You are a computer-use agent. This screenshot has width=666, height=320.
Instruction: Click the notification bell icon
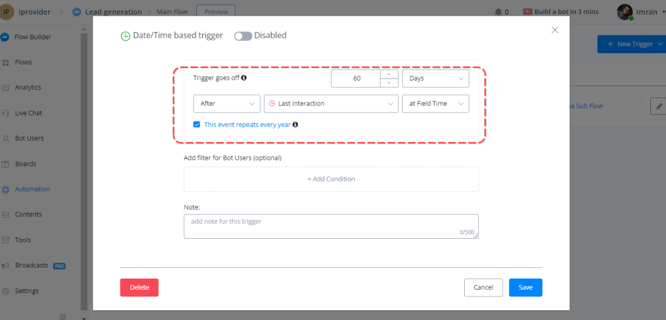pyautogui.click(x=498, y=12)
